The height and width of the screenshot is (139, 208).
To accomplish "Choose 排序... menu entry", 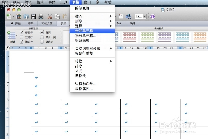I will 92,66.
